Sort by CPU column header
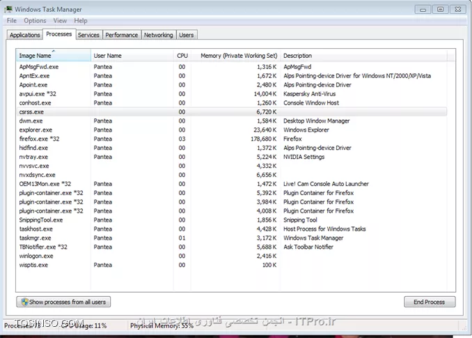Viewport: 472px width, 338px height. [x=182, y=56]
